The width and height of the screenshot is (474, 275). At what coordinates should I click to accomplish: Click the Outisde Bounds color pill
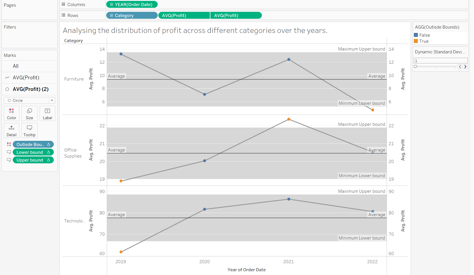pos(30,144)
